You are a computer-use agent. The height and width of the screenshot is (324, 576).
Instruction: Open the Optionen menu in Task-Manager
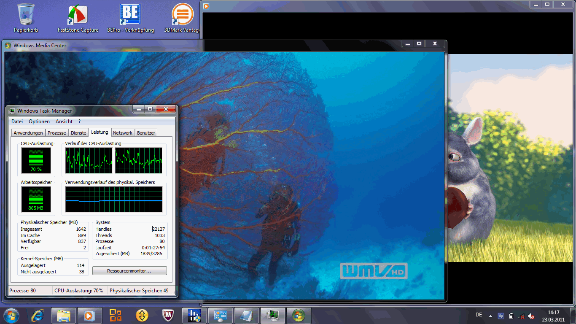click(x=39, y=121)
